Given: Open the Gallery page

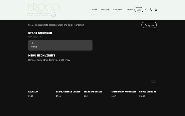Looking at the screenshot, I should [x=129, y=10].
